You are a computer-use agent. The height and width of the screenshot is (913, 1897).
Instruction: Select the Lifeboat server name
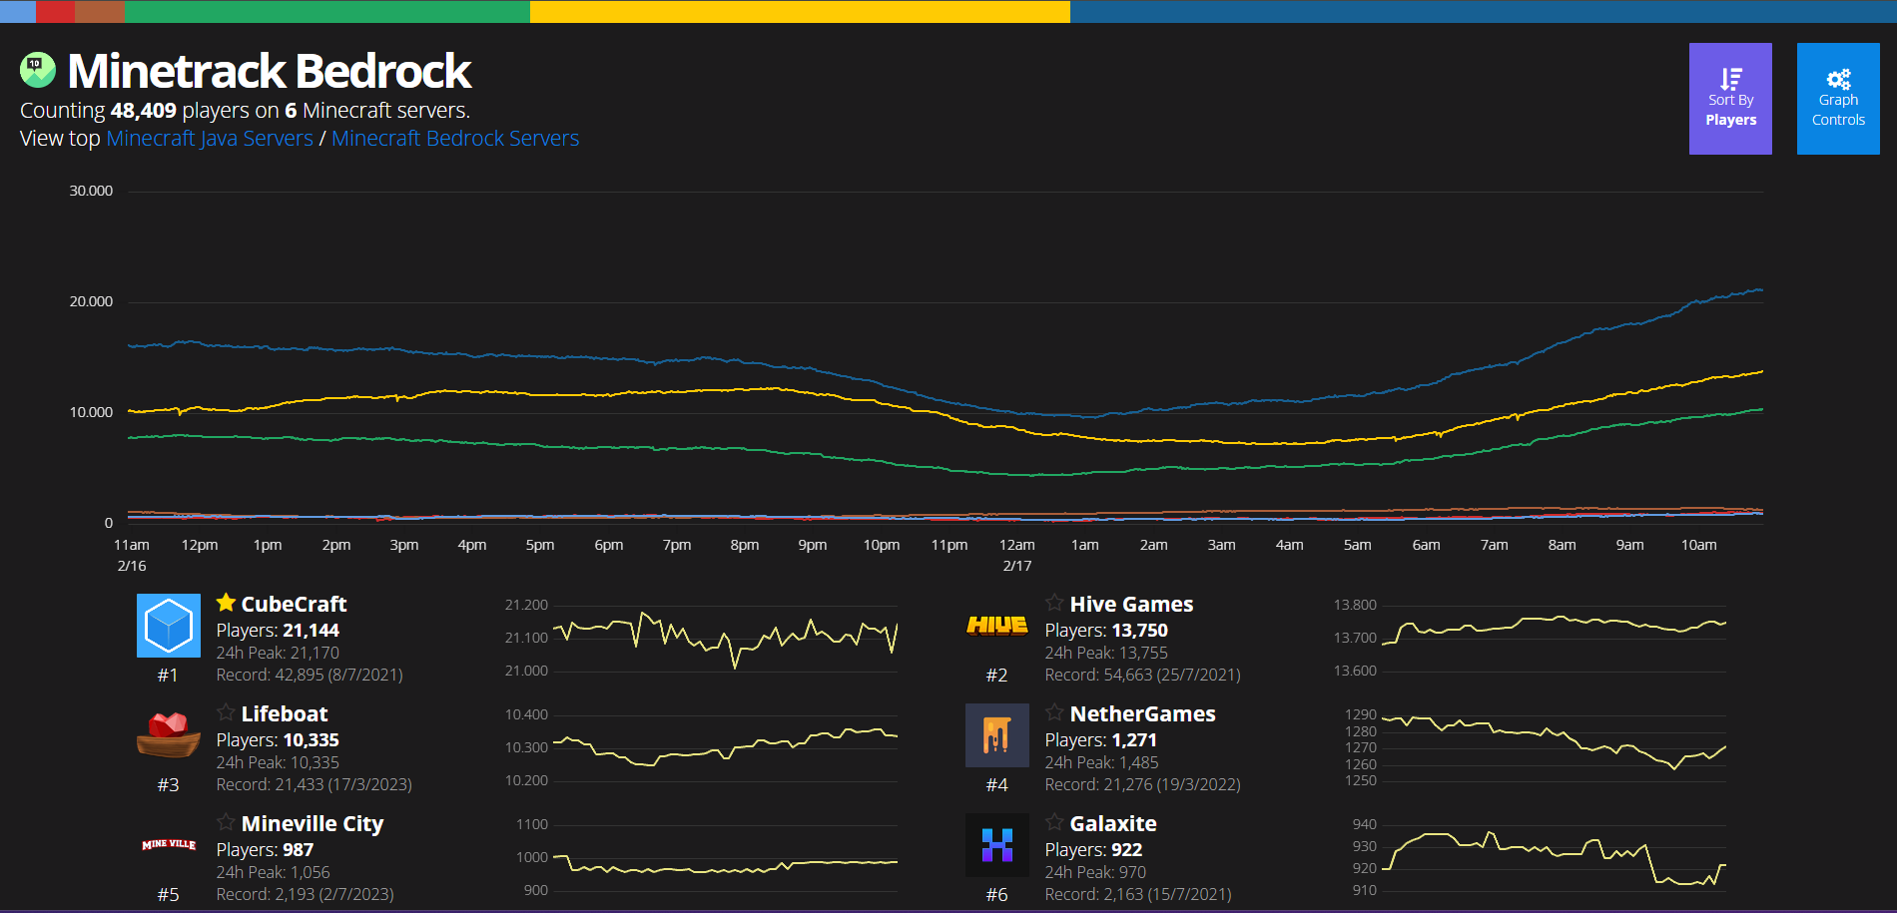[x=285, y=713]
